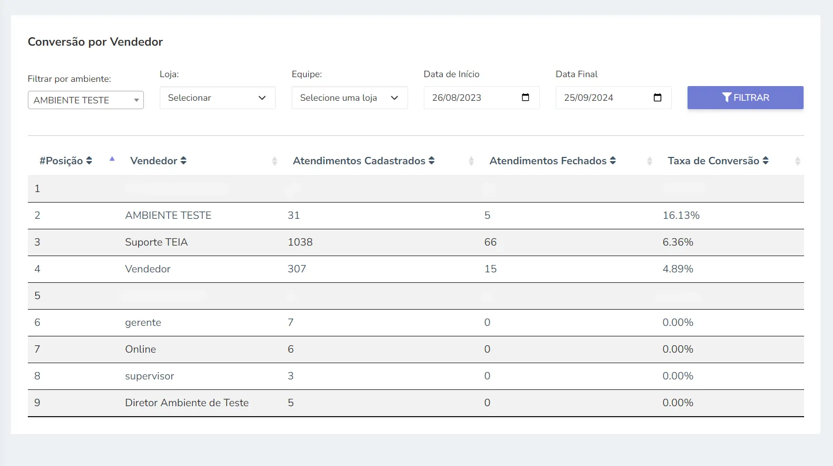Select the Diretor Ambiente de Teste cell

(x=187, y=403)
